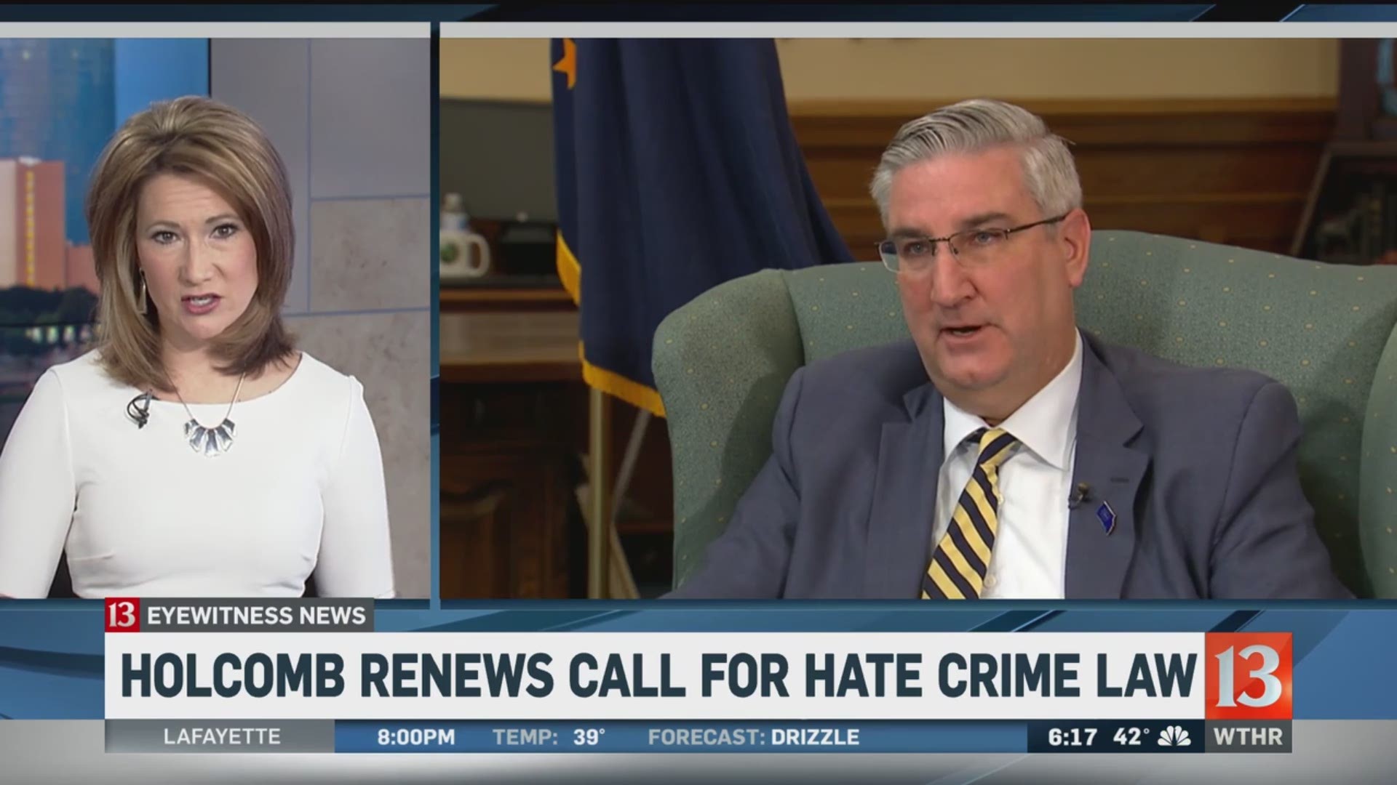Image resolution: width=1397 pixels, height=785 pixels.
Task: Click the 6:17 clock display
Action: click(x=1072, y=736)
